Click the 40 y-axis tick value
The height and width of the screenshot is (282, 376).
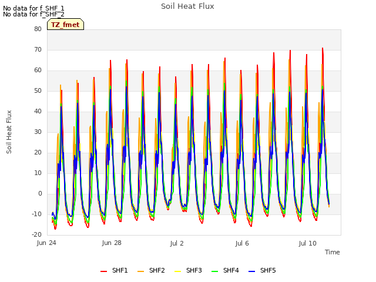(x=38, y=111)
